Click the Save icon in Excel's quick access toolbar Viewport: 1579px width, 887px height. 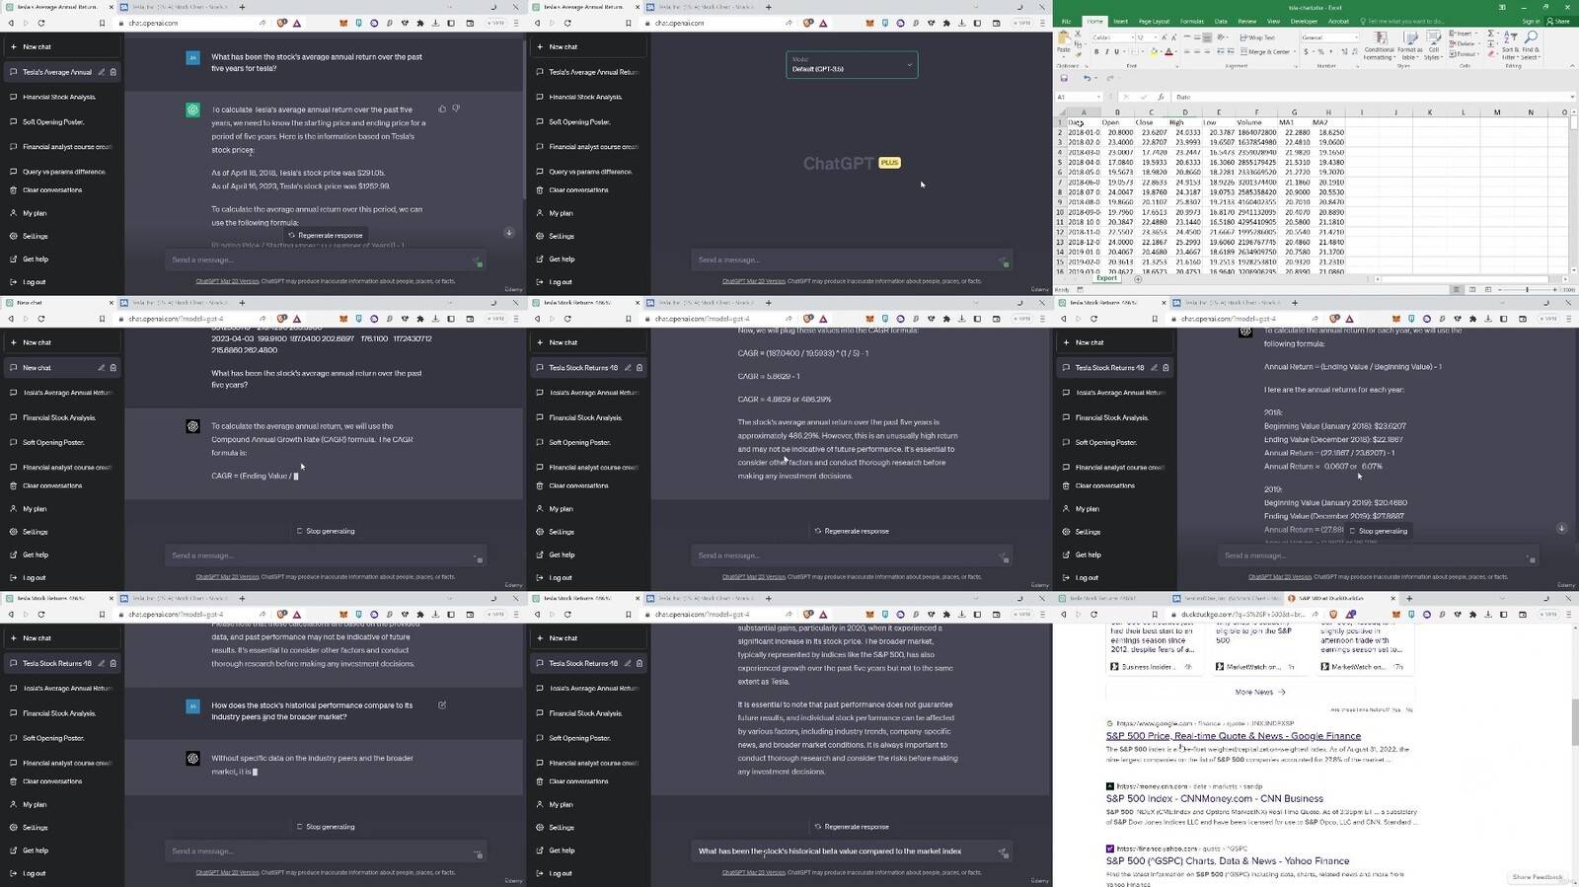point(1064,78)
